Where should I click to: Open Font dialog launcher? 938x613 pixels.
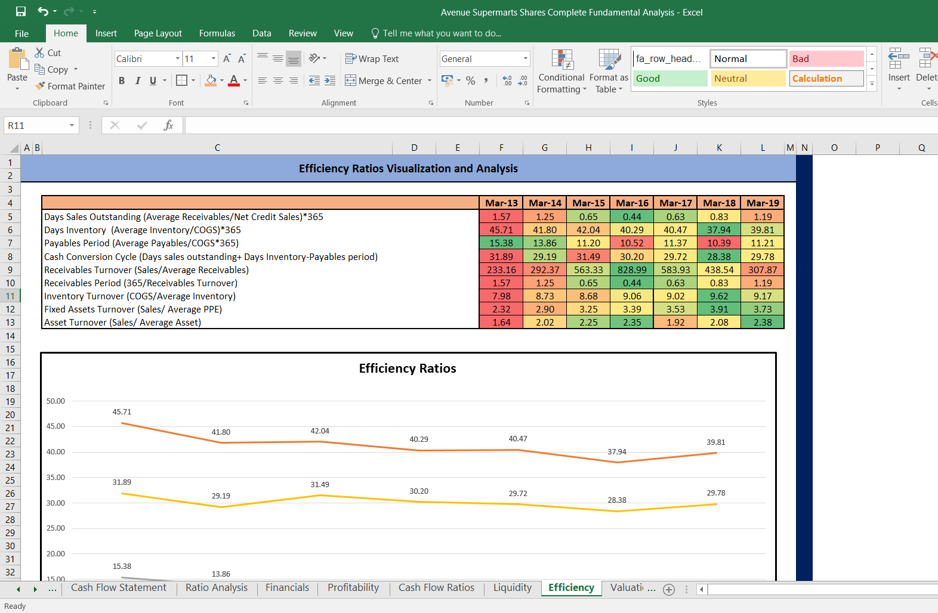coord(246,103)
